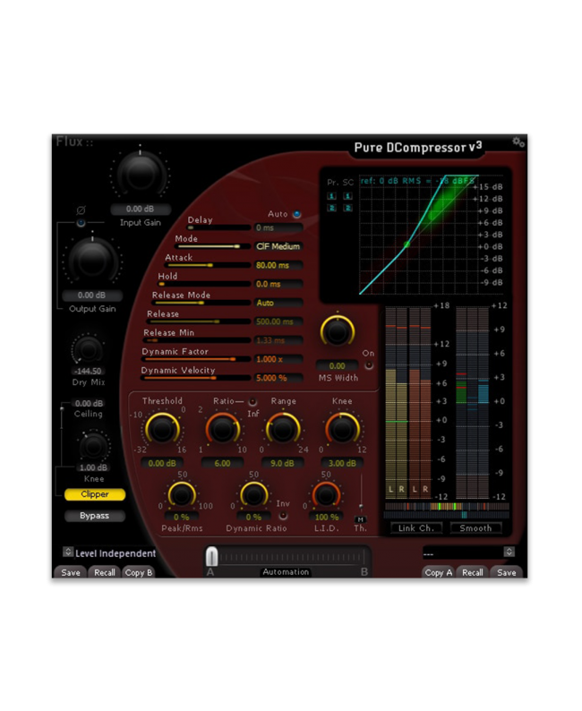Open the right preset slot selector arrows
This screenshot has width=582, height=711.
coord(509,552)
